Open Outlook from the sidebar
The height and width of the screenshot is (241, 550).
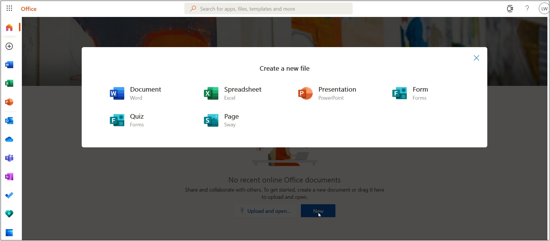(9, 121)
